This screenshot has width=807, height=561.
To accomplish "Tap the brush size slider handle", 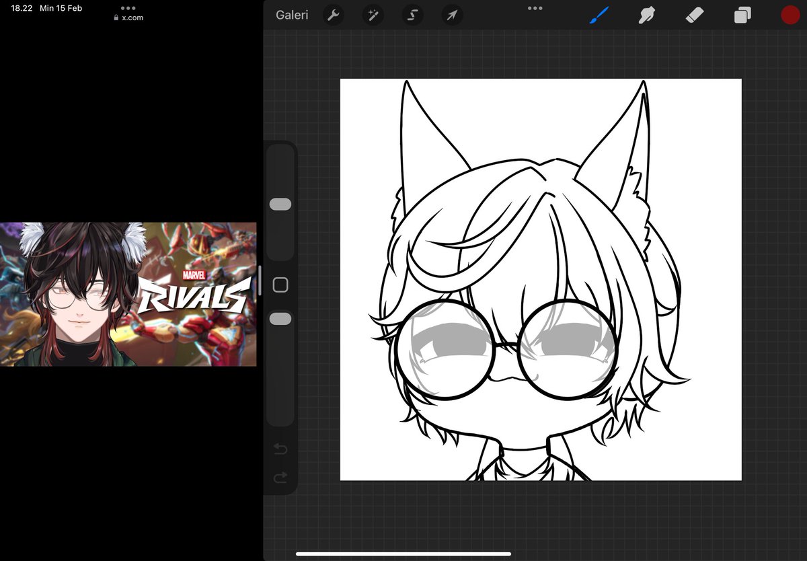I will pos(280,204).
